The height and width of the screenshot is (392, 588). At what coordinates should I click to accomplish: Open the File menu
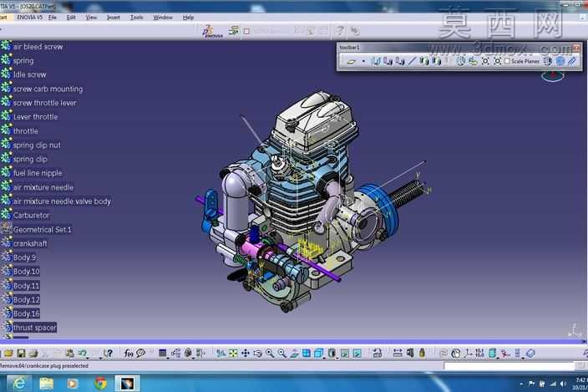[52, 18]
